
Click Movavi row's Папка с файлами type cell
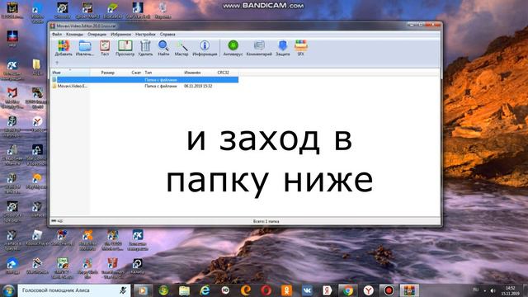(x=161, y=86)
